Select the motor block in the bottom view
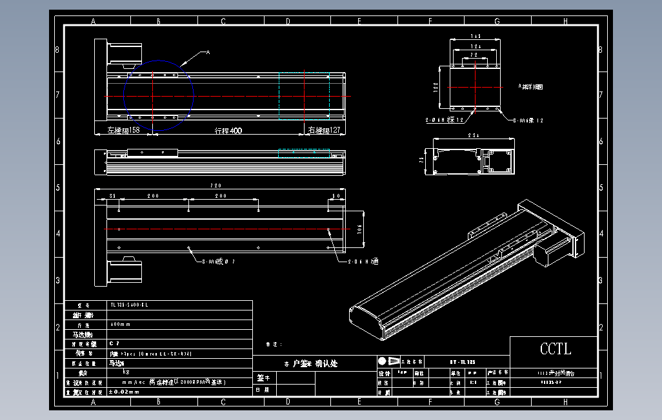This screenshot has width=662, height=420. click(125, 269)
